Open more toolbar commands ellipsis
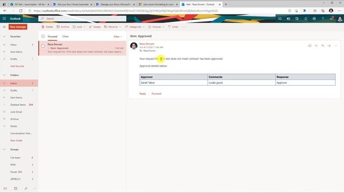 [x=184, y=27]
